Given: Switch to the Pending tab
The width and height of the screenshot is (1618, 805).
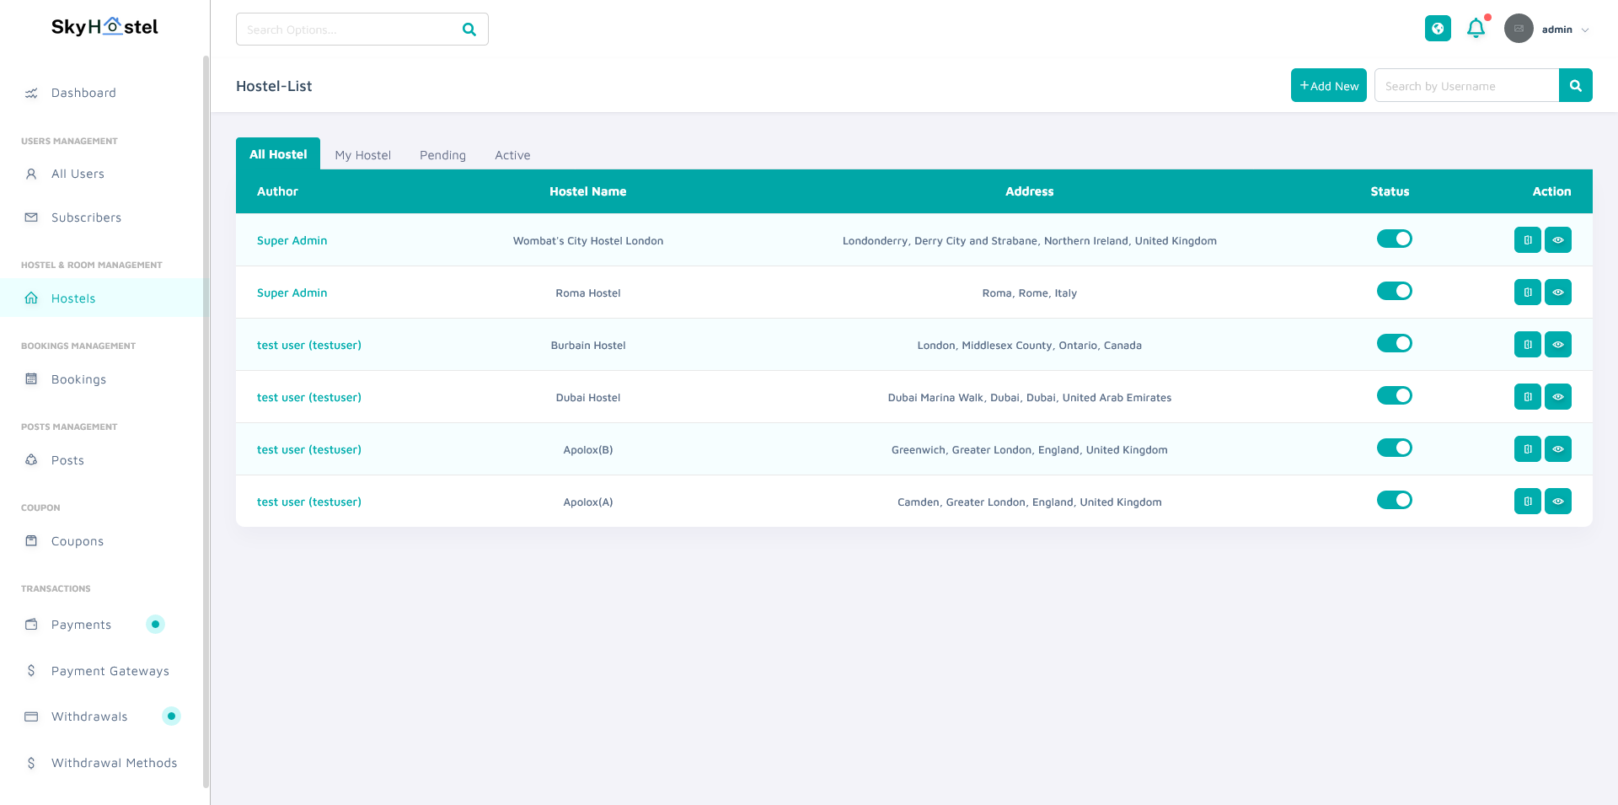Looking at the screenshot, I should point(442,155).
